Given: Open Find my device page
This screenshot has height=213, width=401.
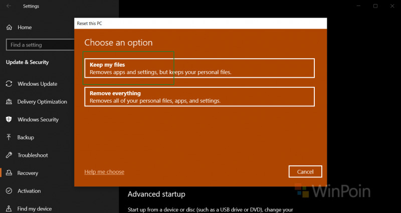Looking at the screenshot, I should pos(35,209).
